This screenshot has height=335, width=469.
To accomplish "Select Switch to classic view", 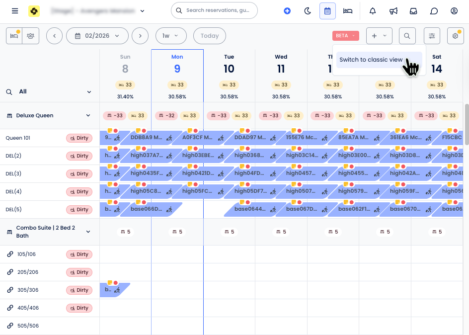I will coord(371,60).
